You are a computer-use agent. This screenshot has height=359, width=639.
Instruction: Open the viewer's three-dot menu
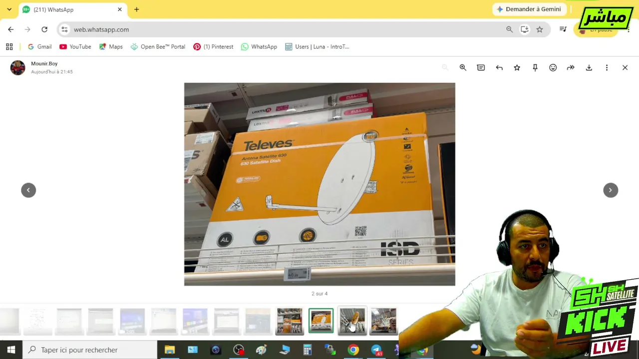click(607, 68)
